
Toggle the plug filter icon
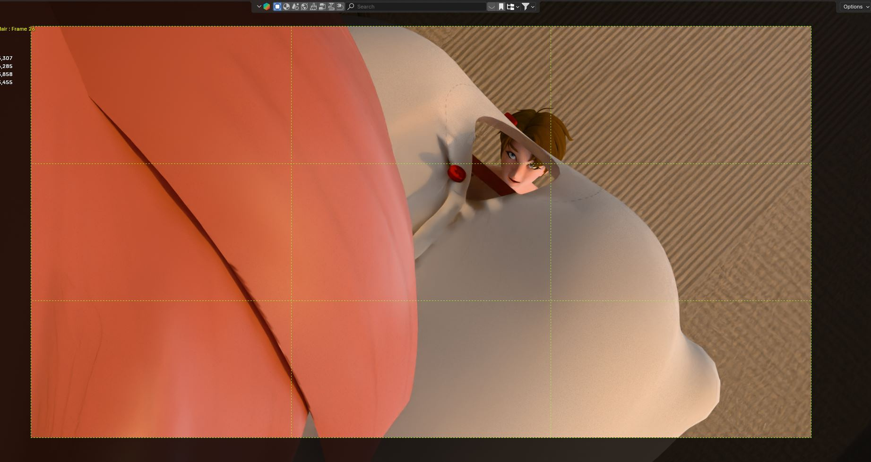(x=340, y=7)
